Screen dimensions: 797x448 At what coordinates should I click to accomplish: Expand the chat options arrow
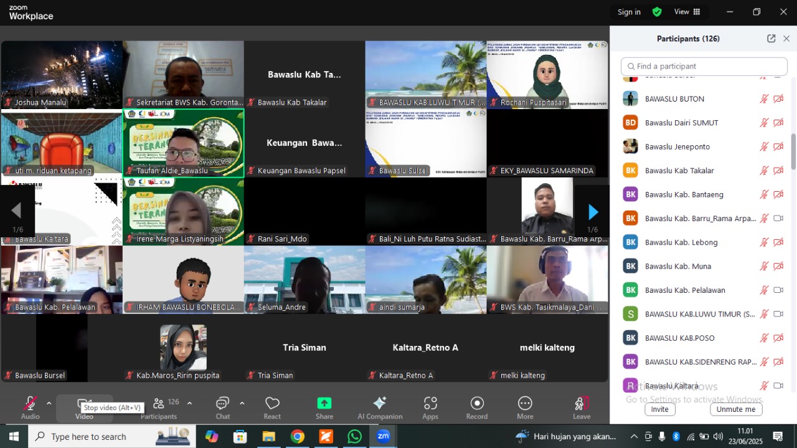point(242,403)
